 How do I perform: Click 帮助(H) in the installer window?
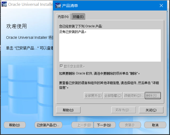(15, 125)
